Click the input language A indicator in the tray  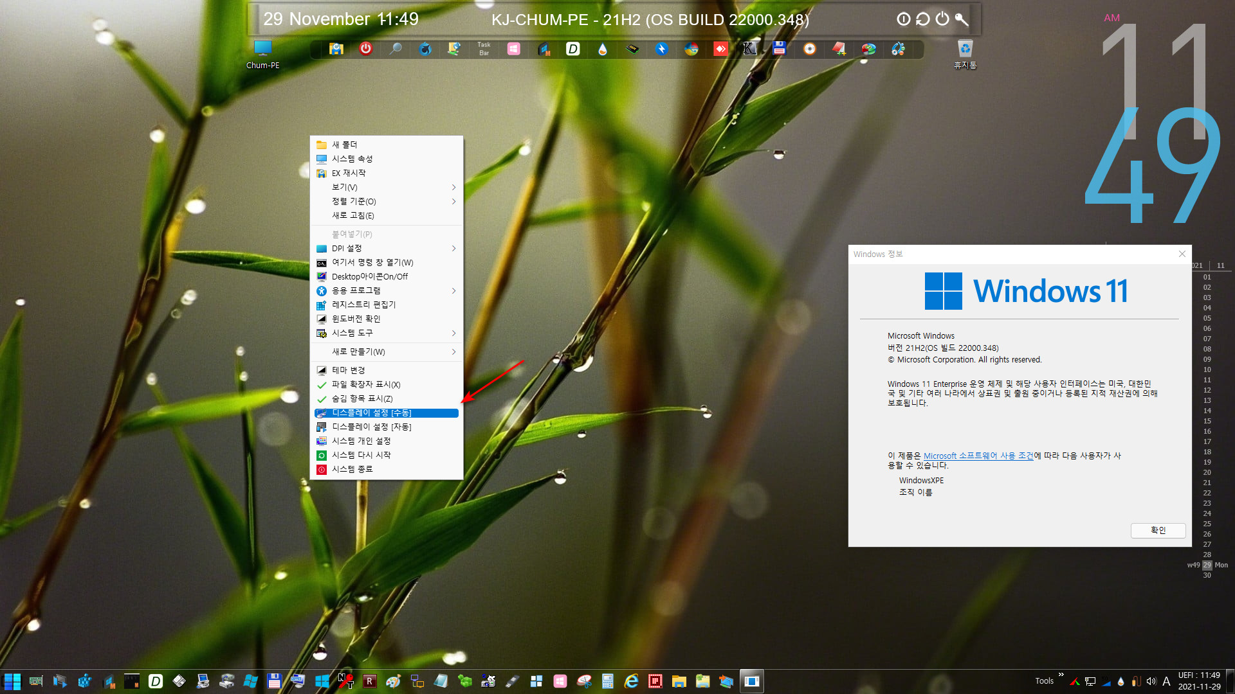1166,681
